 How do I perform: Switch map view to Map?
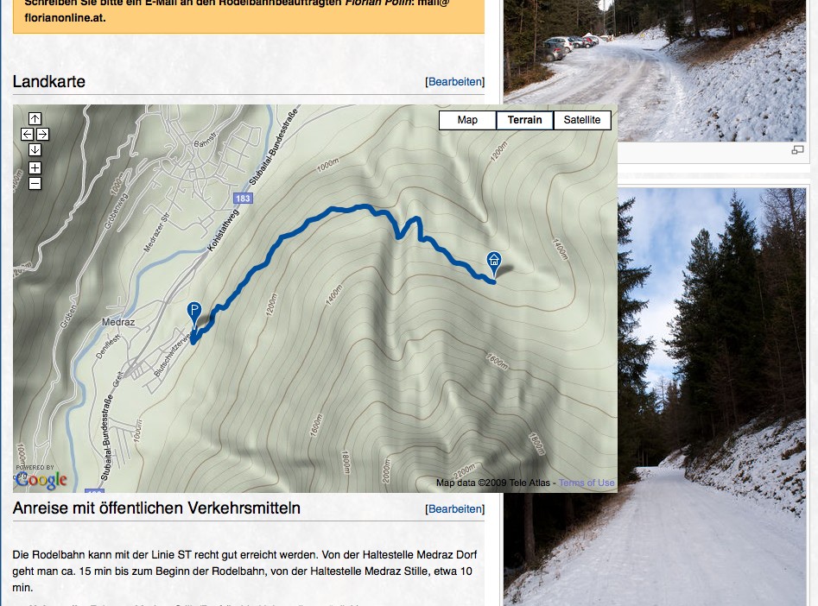467,120
